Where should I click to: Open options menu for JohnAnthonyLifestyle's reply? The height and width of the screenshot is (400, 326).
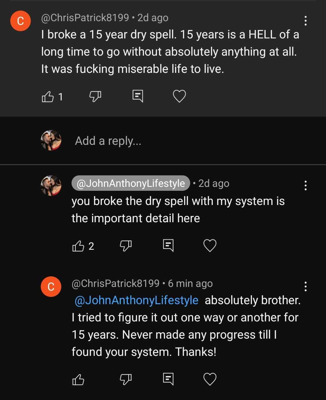305,185
